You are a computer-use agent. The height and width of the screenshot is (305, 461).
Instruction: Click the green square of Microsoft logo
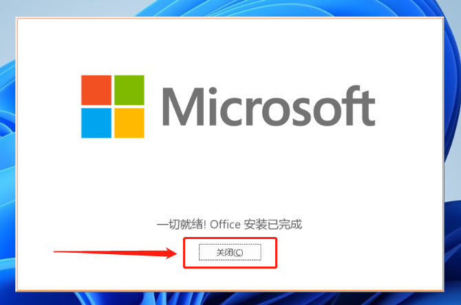[x=129, y=90]
